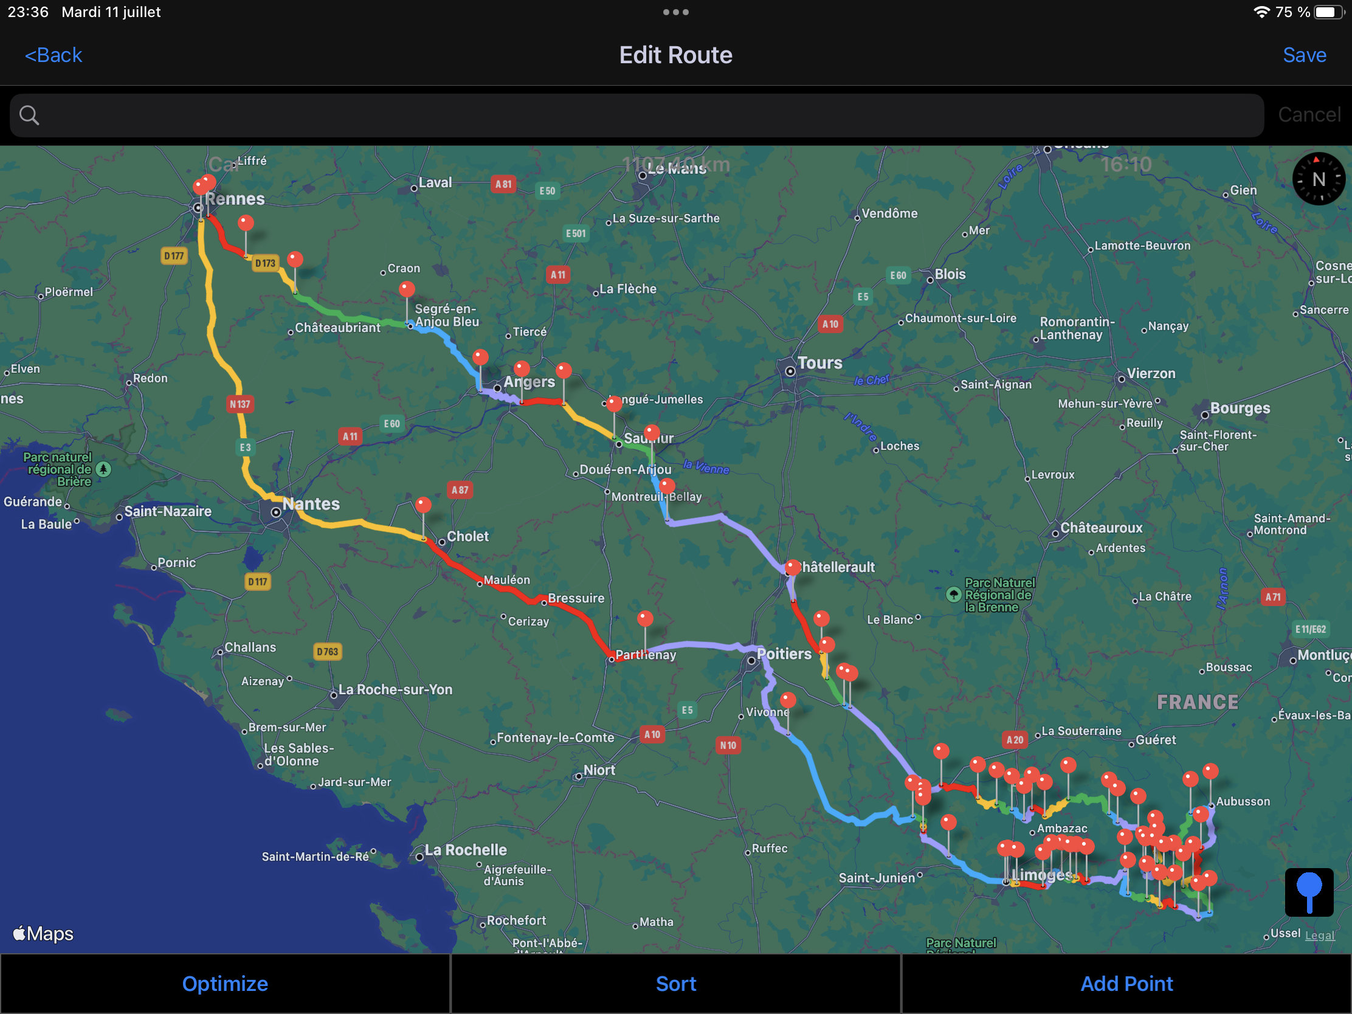
Task: Select the red pin near Cholet
Action: 423,505
